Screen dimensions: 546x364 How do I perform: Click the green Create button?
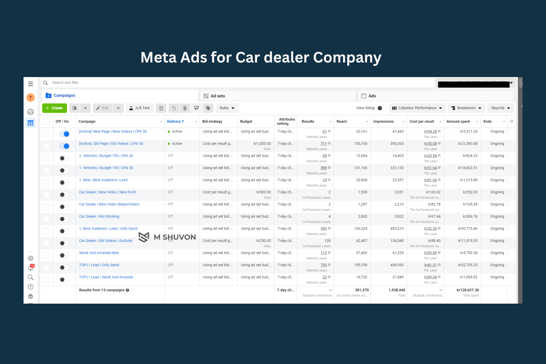(55, 108)
